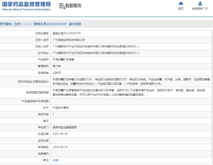Viewport: 213px width, 165px height.
Task: Select registrant name 广州启骏生物科技有限公司
Action: point(69,40)
